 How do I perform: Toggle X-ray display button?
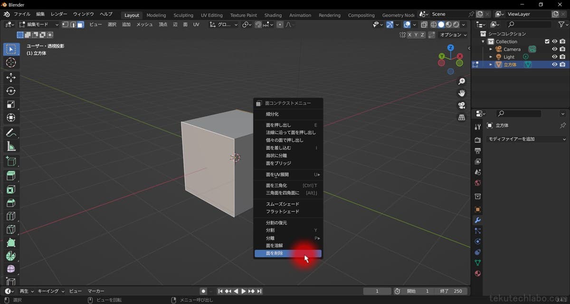424,25
